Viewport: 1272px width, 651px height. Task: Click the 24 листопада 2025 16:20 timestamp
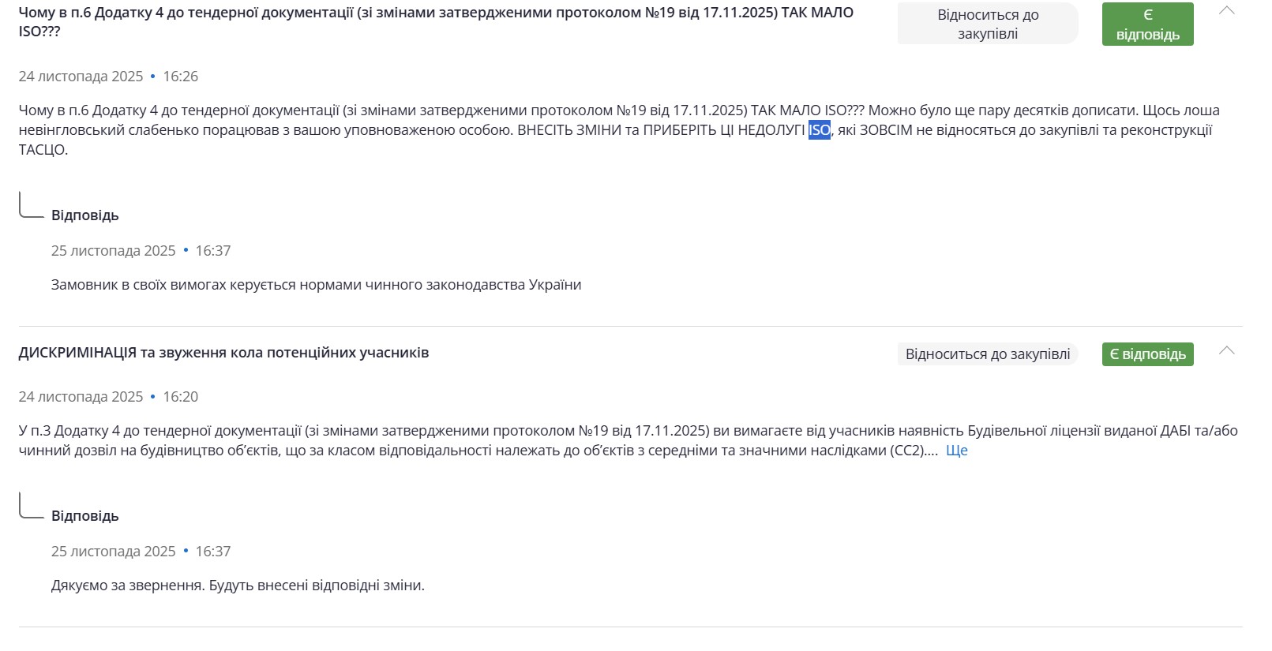(x=108, y=397)
